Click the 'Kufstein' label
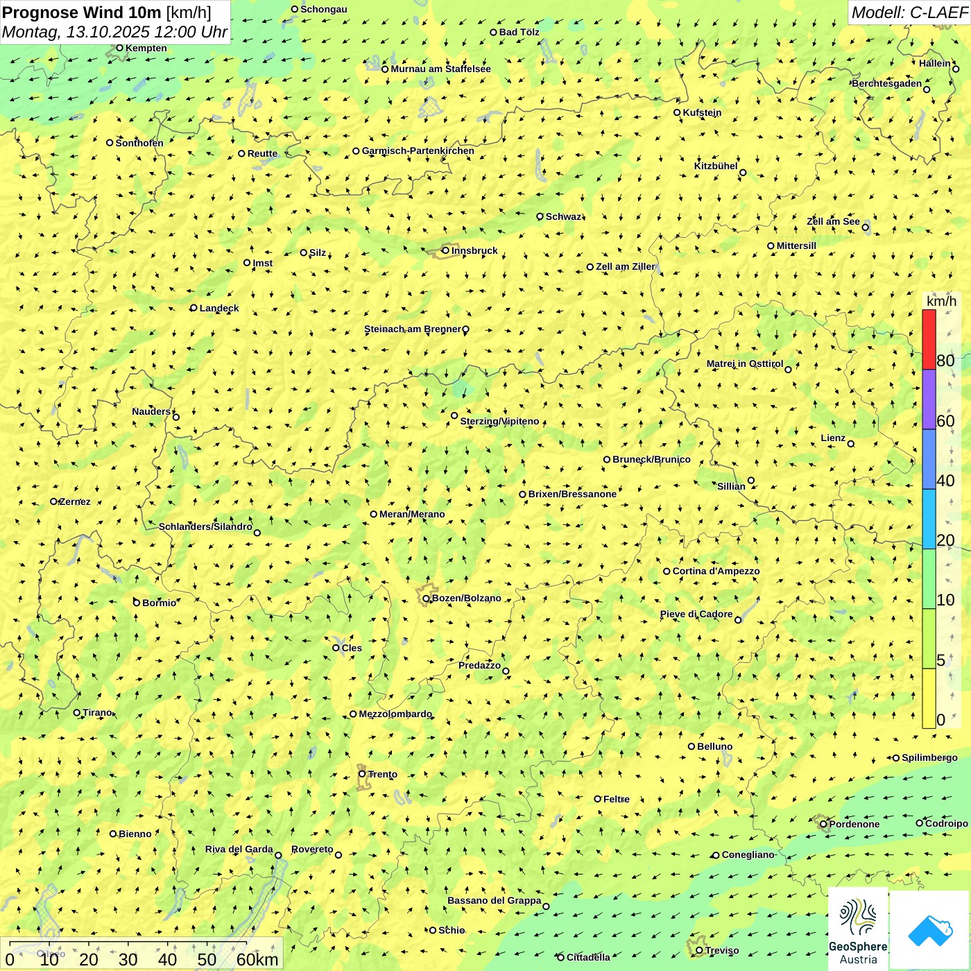This screenshot has height=971, width=971. coord(702,112)
